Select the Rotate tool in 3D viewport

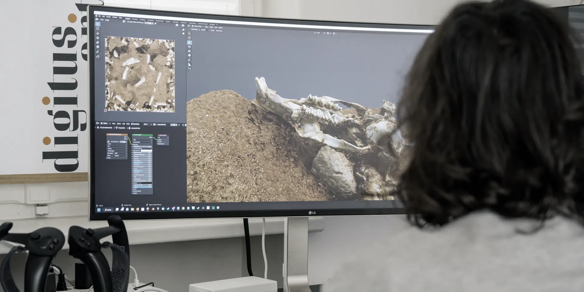(189, 47)
